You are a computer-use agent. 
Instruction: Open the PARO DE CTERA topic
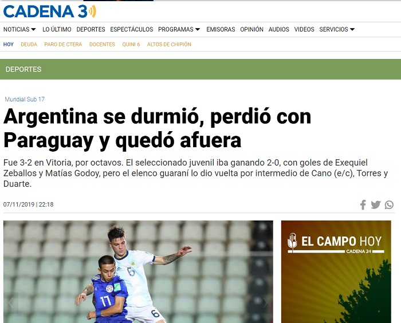click(x=63, y=44)
